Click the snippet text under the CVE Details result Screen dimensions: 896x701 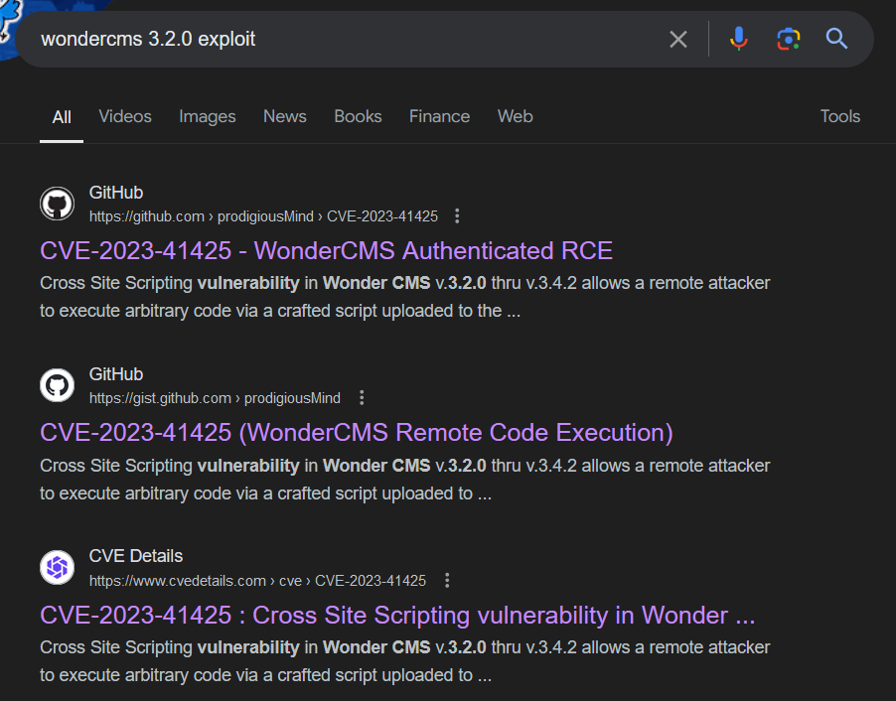pos(405,661)
